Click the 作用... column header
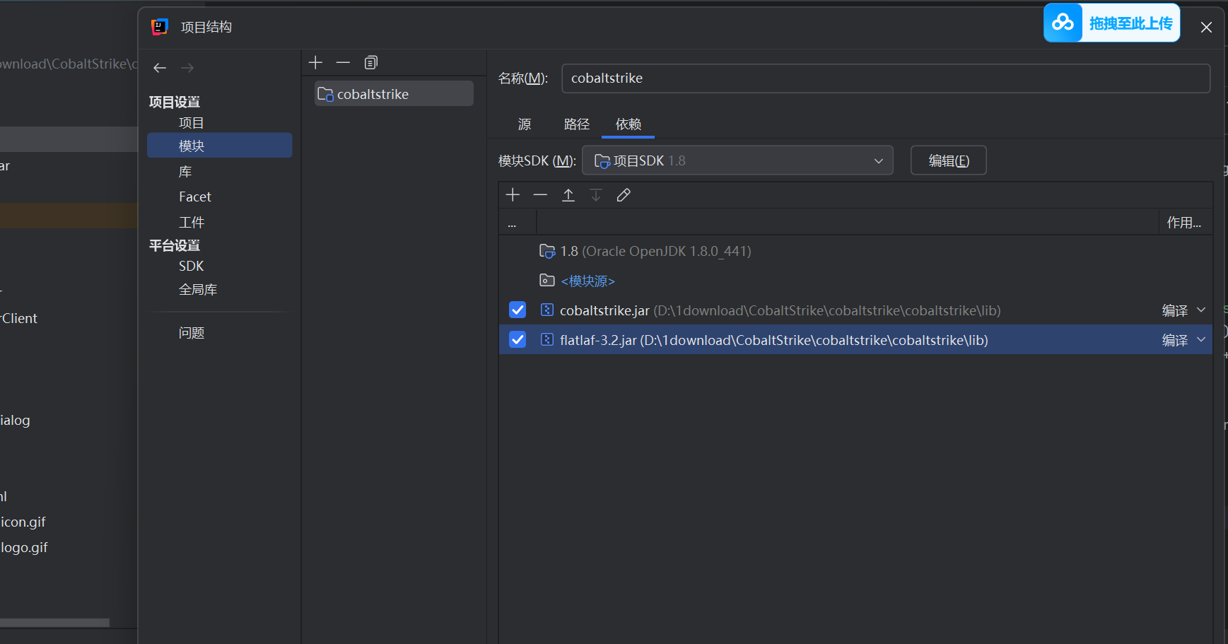 (1184, 223)
